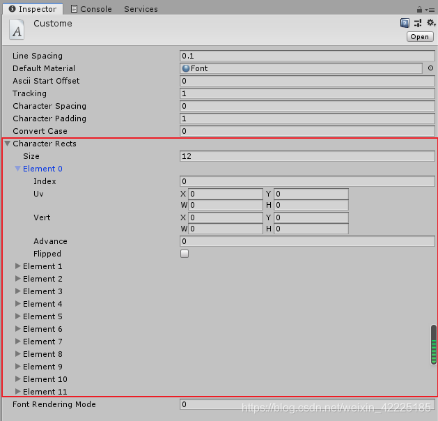
Task: Click the vertical scrollbar handle
Action: (x=434, y=345)
